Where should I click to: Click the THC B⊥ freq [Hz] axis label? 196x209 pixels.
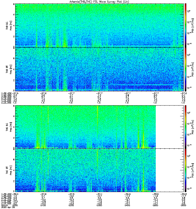(9, 127)
